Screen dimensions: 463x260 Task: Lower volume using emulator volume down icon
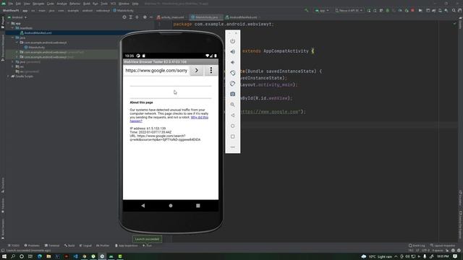[233, 62]
